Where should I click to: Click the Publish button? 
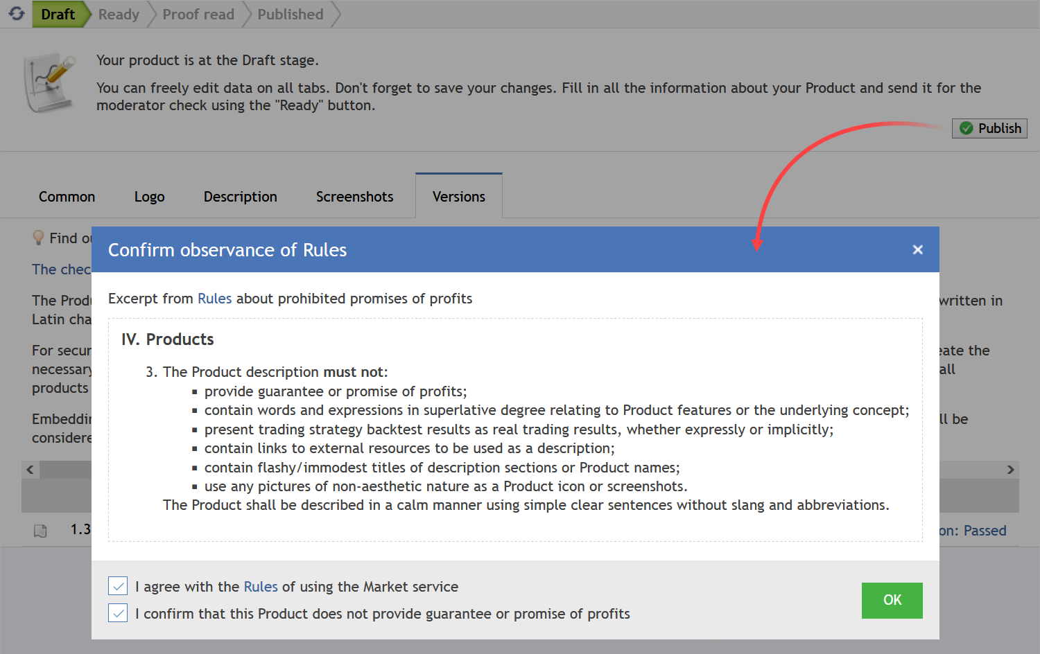pos(989,128)
